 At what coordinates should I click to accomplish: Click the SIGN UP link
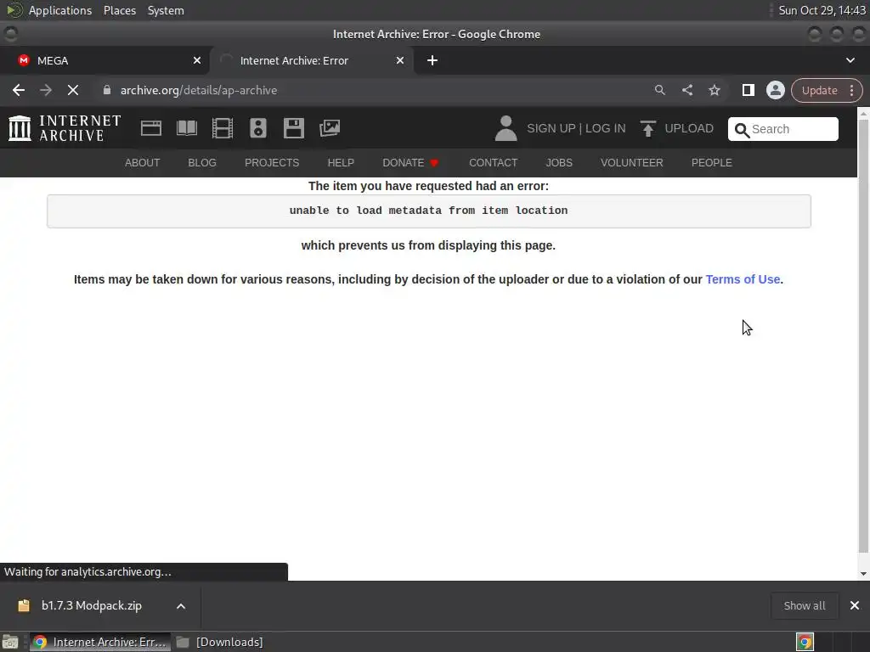pyautogui.click(x=551, y=129)
